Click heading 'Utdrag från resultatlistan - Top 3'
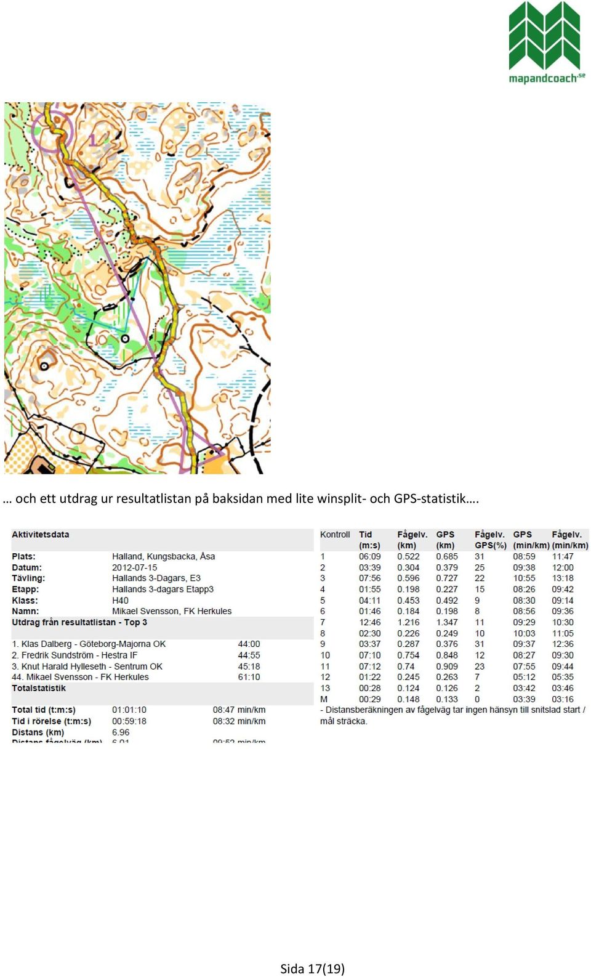The width and height of the screenshot is (591, 977). point(79,622)
